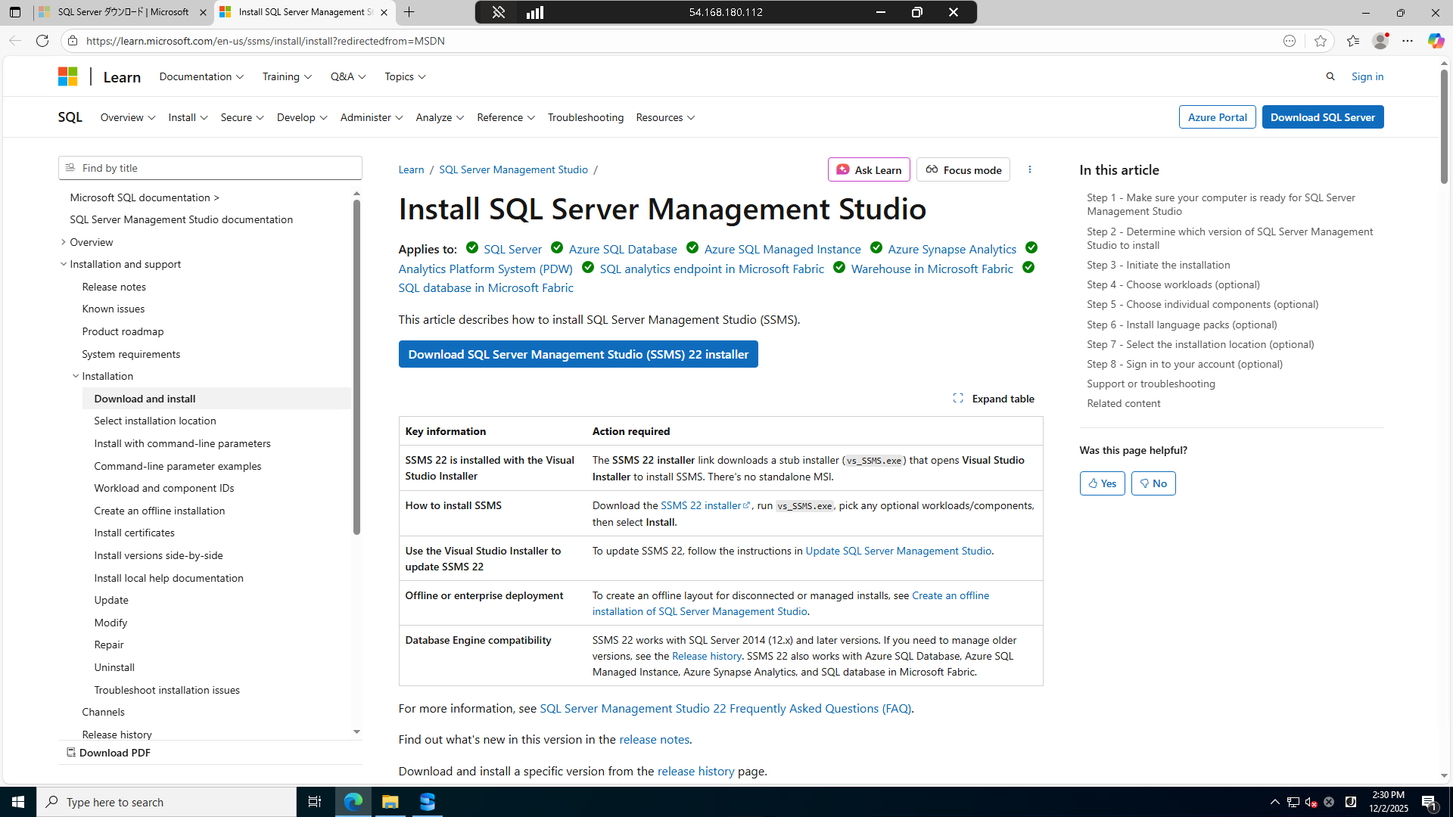1453x817 pixels.
Task: Open browser Settings and more menu
Action: (1407, 41)
